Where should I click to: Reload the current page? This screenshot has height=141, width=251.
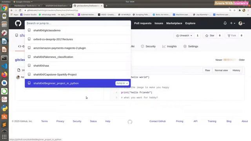[20, 10]
